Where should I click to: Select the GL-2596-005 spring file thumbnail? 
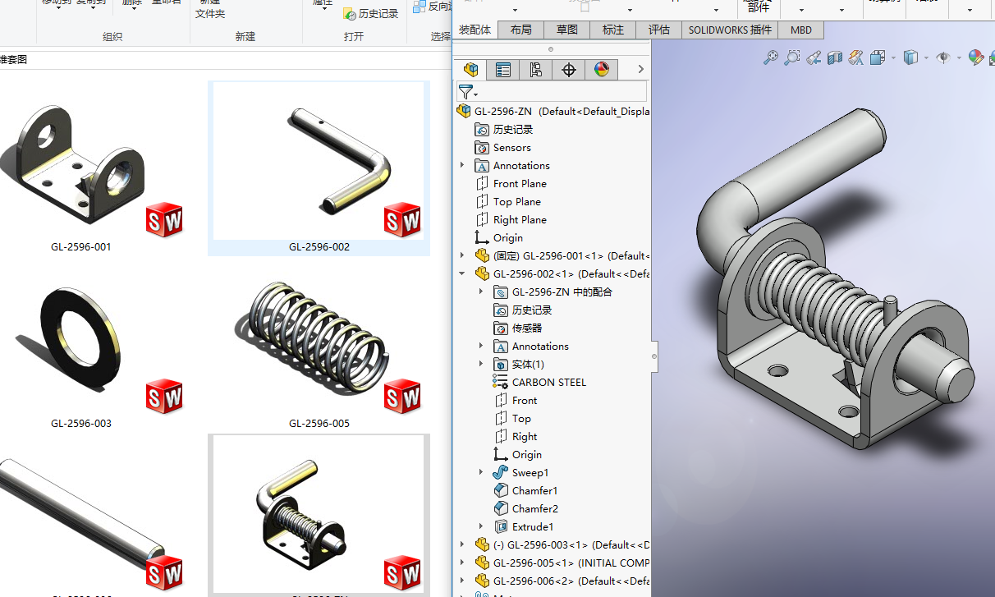(319, 345)
